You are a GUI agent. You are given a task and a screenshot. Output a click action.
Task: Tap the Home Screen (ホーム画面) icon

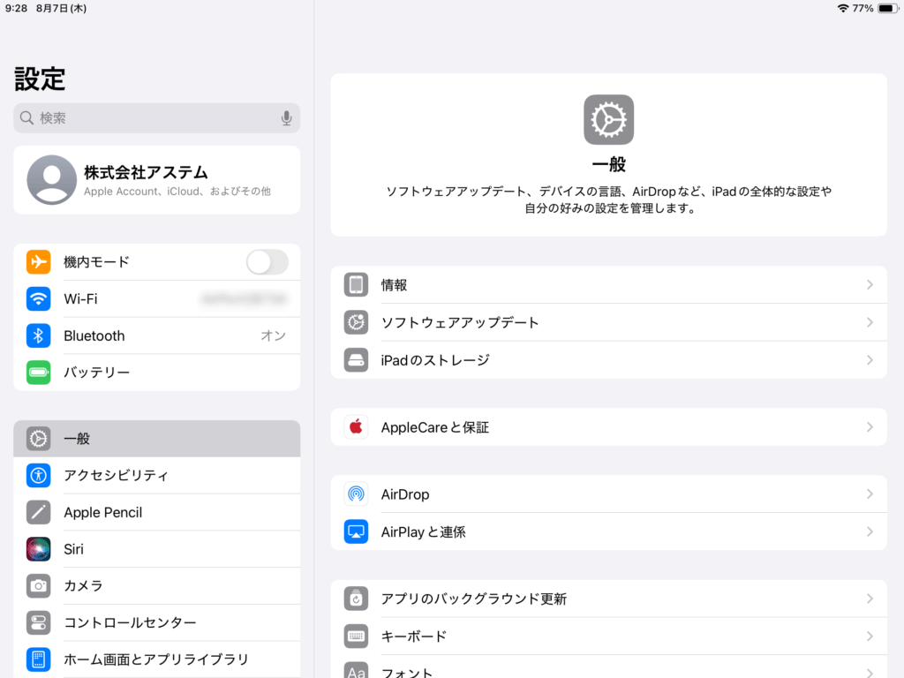[39, 659]
